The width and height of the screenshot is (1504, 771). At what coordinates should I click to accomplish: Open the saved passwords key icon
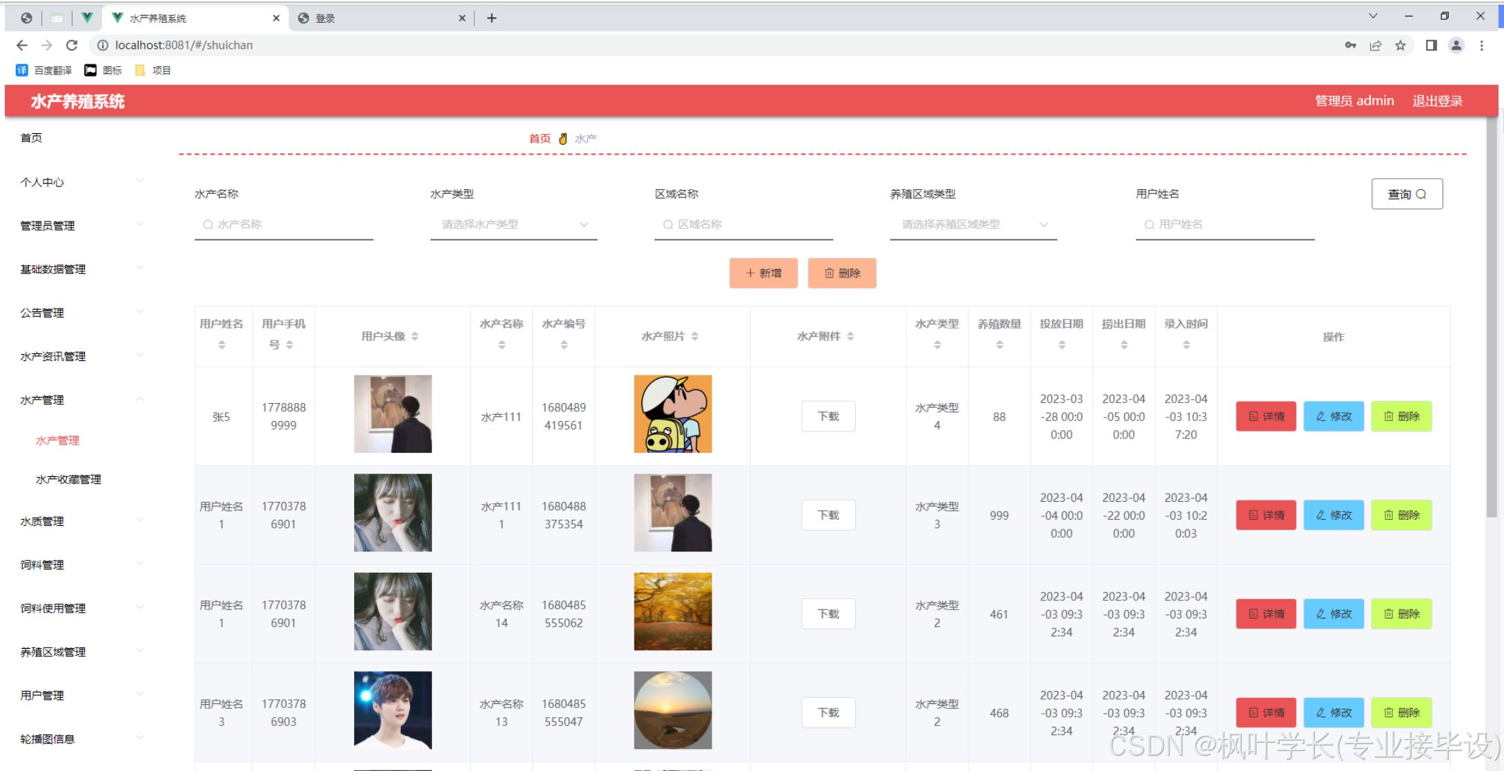pyautogui.click(x=1350, y=46)
